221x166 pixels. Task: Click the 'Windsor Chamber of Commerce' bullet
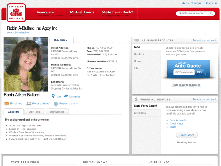point(26,132)
